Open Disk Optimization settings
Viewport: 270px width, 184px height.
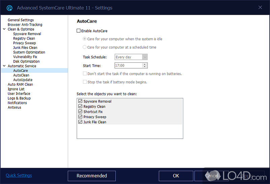[26, 61]
